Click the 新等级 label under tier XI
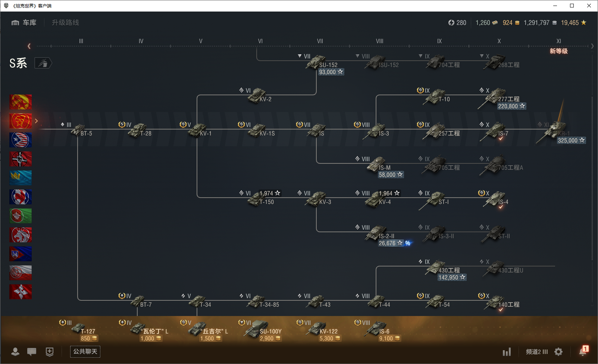The height and width of the screenshot is (364, 598). 558,51
